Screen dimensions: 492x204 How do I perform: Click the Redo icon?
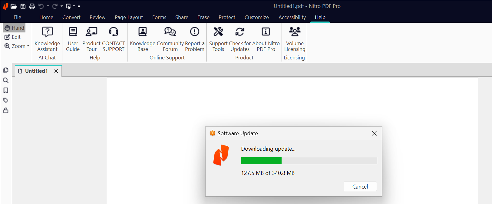(55, 6)
